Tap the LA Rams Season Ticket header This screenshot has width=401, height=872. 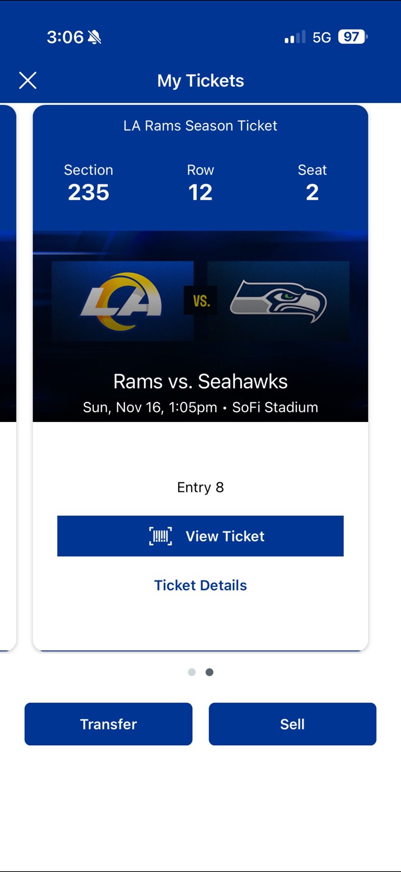point(200,126)
